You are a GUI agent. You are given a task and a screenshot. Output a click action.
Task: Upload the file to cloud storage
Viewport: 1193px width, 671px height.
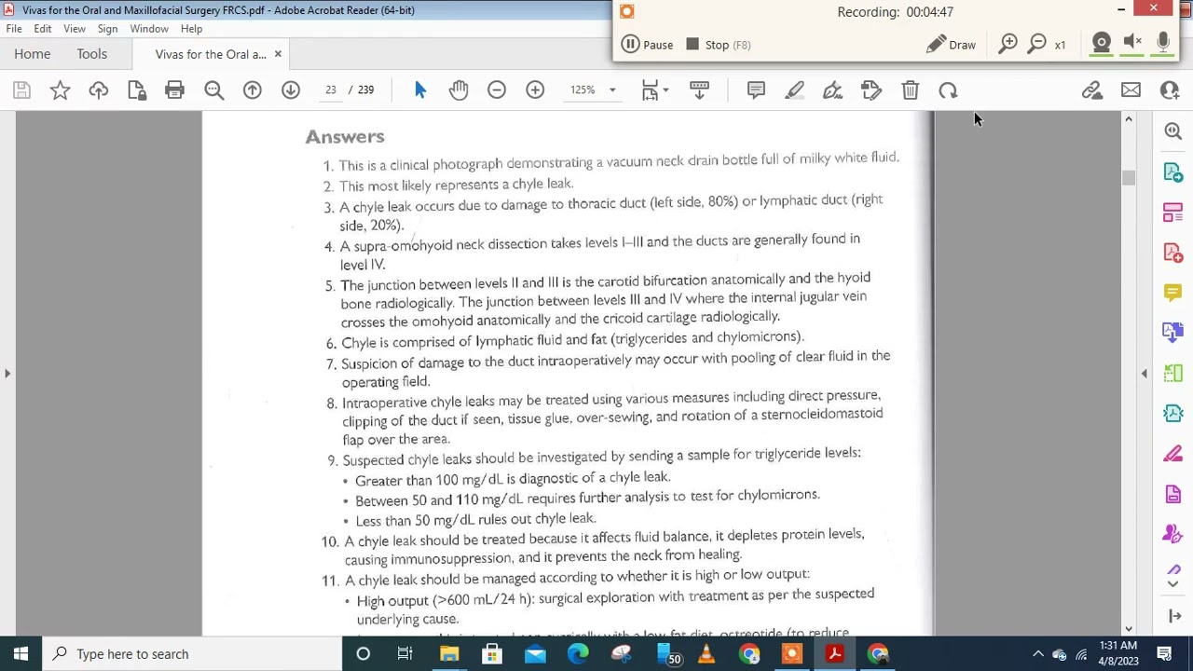coord(98,90)
